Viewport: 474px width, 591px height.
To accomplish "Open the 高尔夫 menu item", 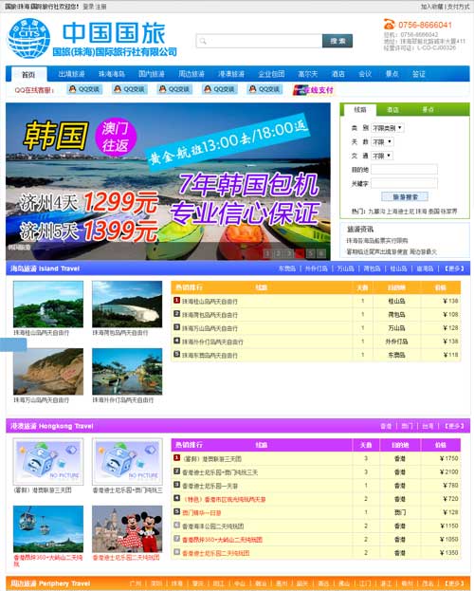I will (308, 74).
